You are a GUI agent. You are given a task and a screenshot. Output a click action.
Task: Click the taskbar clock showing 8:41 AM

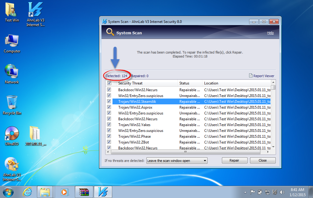[x=297, y=192]
